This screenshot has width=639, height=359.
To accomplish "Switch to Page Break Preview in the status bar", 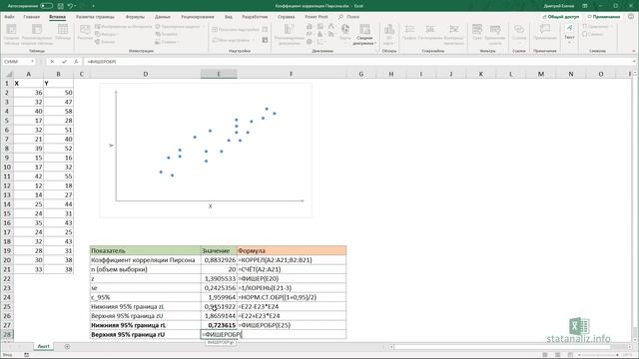I will (570, 355).
